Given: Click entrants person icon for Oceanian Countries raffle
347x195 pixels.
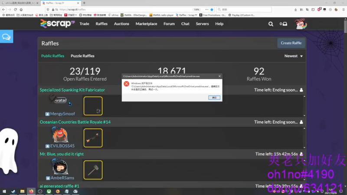Looking at the screenshot, I should (301, 122).
